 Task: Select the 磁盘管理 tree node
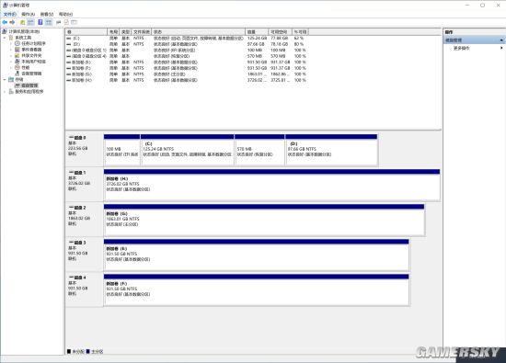(29, 85)
